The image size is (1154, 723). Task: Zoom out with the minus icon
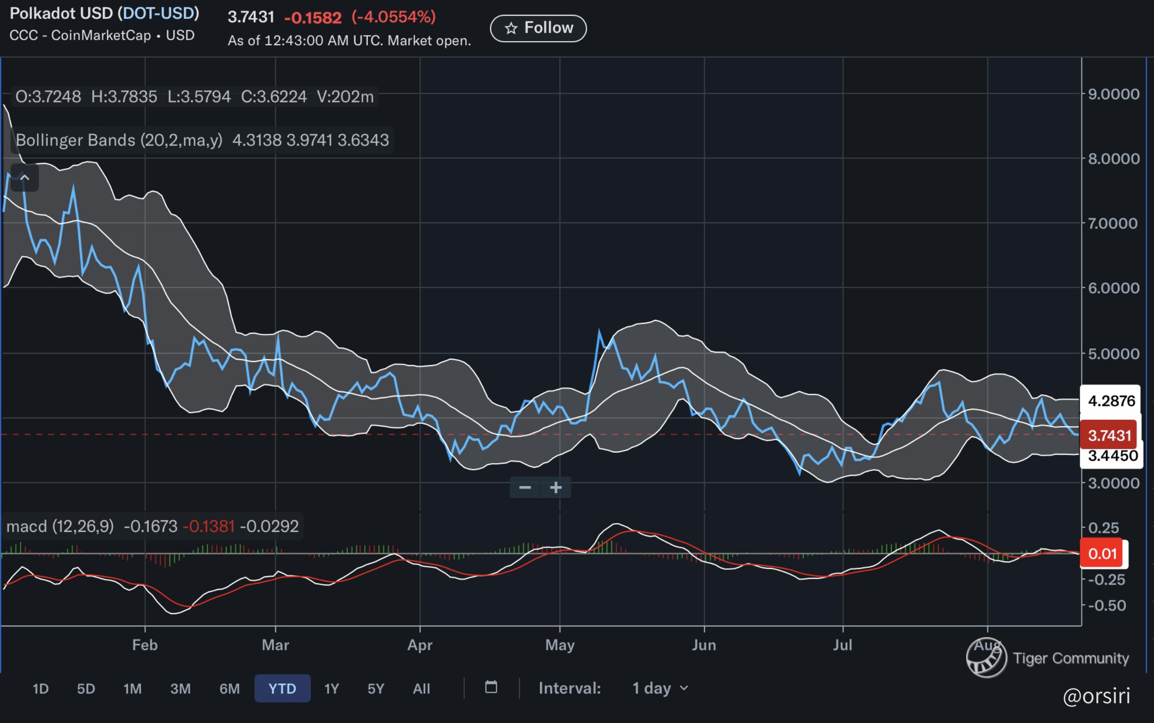525,487
